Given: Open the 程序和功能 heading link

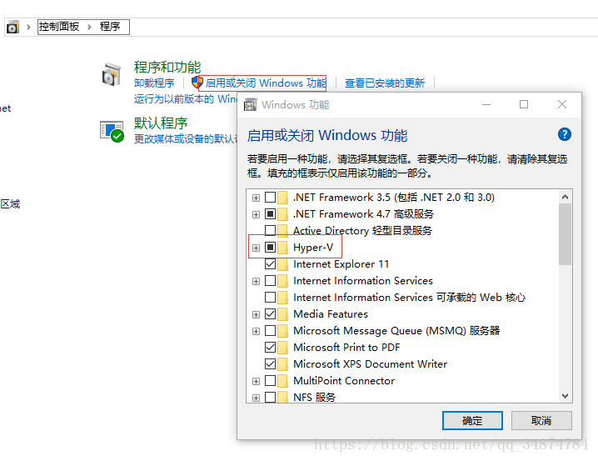Looking at the screenshot, I should [167, 68].
